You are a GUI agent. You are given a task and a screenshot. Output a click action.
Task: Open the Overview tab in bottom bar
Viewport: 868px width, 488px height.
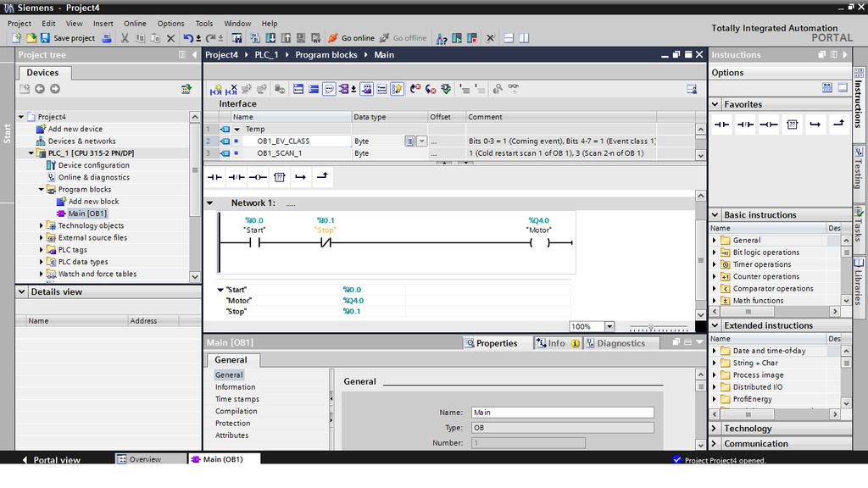(x=151, y=459)
